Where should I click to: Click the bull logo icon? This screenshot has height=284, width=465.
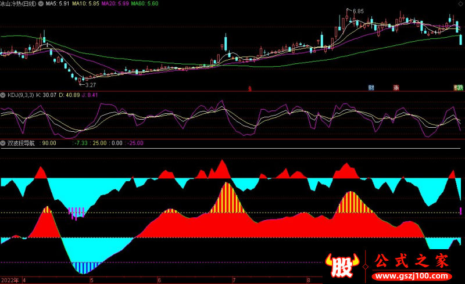click(x=343, y=267)
